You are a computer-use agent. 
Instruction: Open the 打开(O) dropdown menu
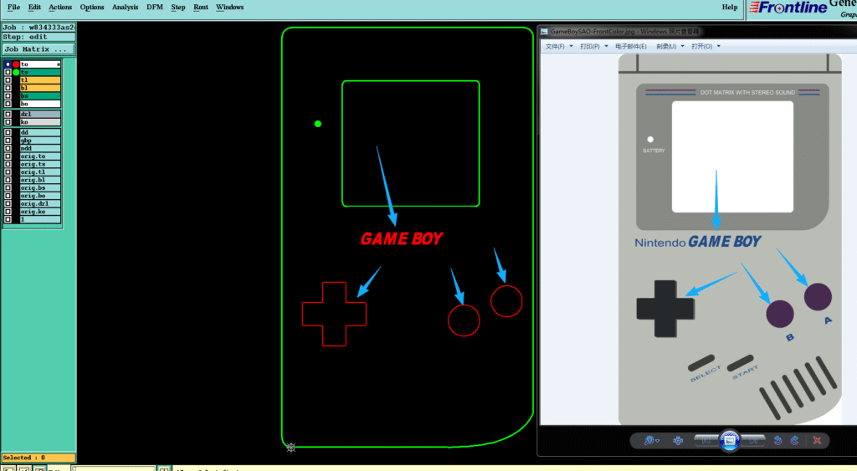pos(706,46)
